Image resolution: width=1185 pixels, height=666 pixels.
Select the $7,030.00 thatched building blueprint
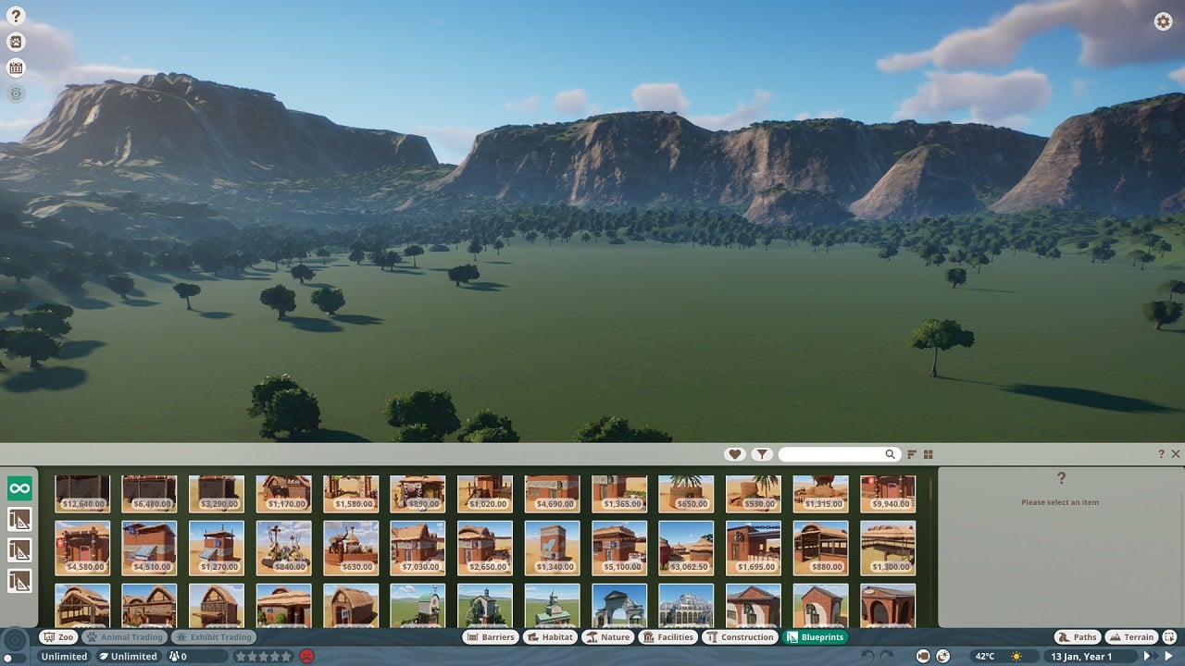(x=418, y=548)
